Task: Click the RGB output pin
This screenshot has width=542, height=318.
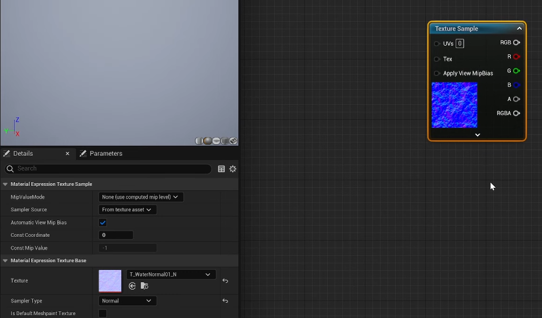Action: [517, 42]
